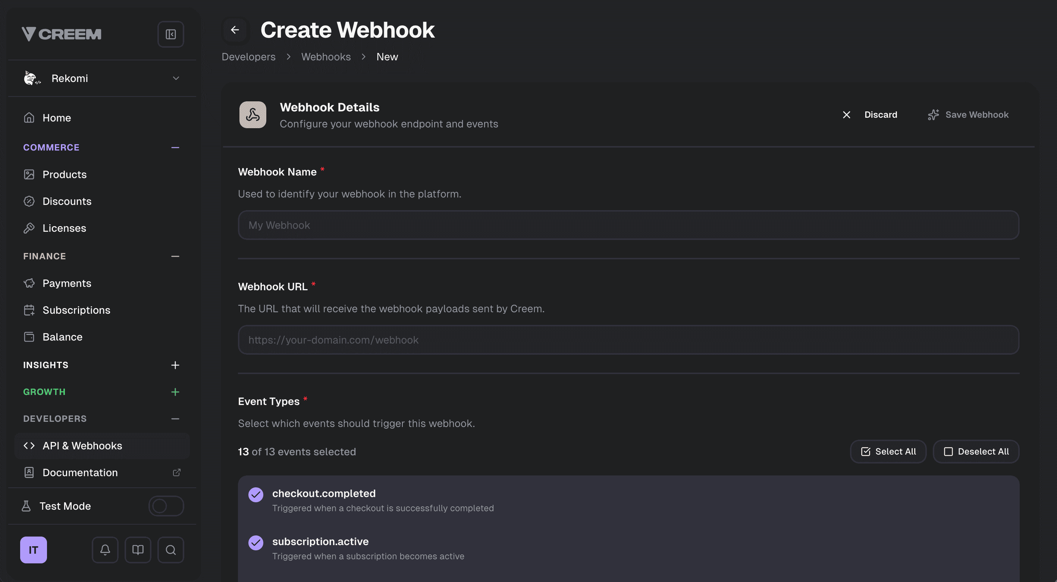This screenshot has height=582, width=1057.
Task: Click the 13 of 13 events selected text
Action: tap(297, 452)
